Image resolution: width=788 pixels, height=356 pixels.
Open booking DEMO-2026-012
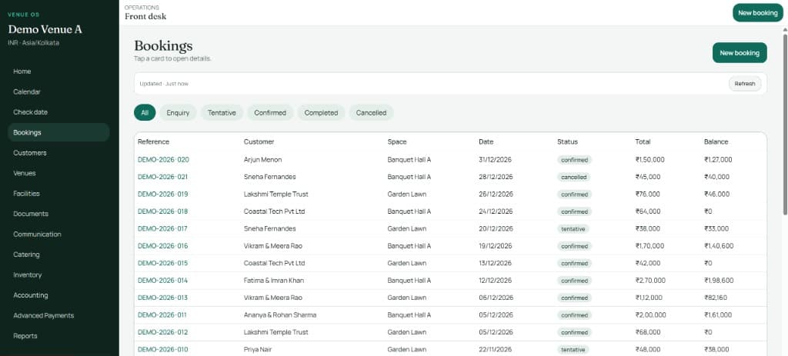pos(163,332)
